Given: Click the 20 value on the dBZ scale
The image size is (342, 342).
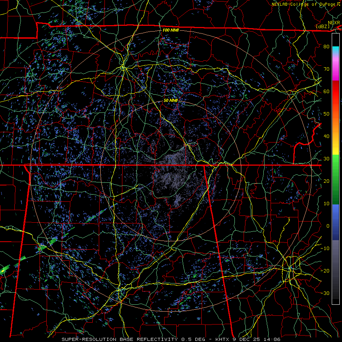Looking at the screenshot, I should click(326, 181).
